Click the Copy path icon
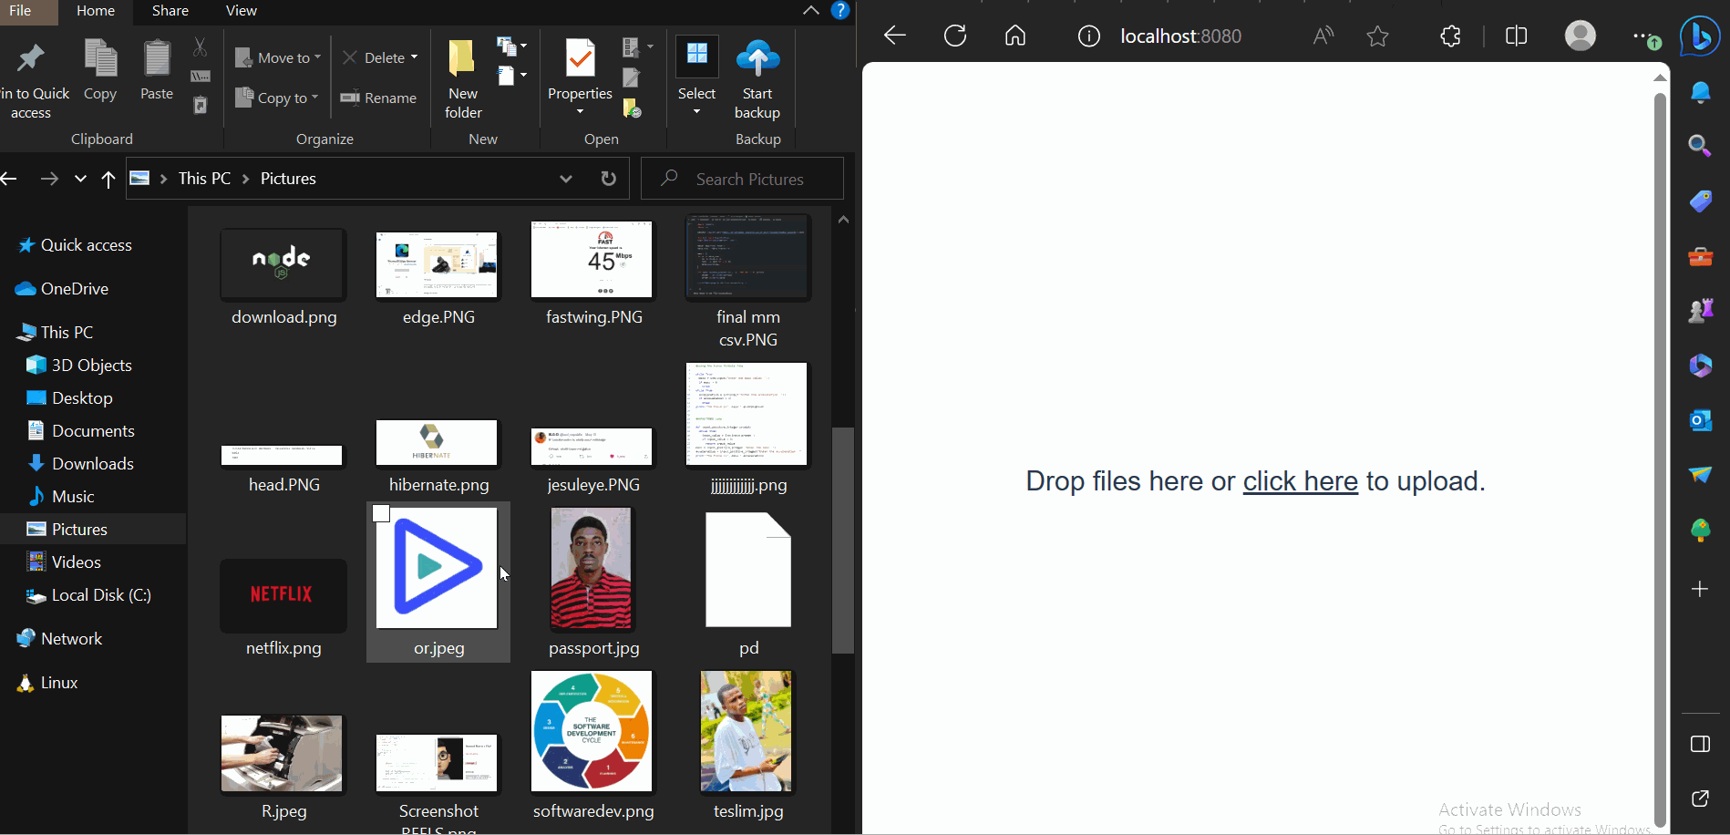 (x=201, y=77)
